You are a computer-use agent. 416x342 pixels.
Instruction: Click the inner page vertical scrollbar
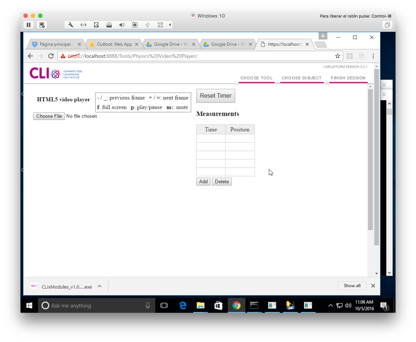(x=370, y=160)
